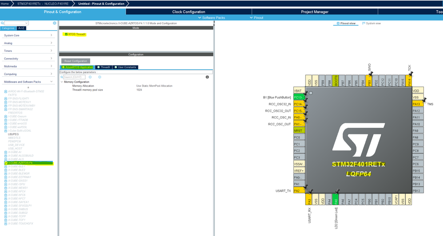Go to the next parameter search result
443x236 pixels.
[100, 77]
